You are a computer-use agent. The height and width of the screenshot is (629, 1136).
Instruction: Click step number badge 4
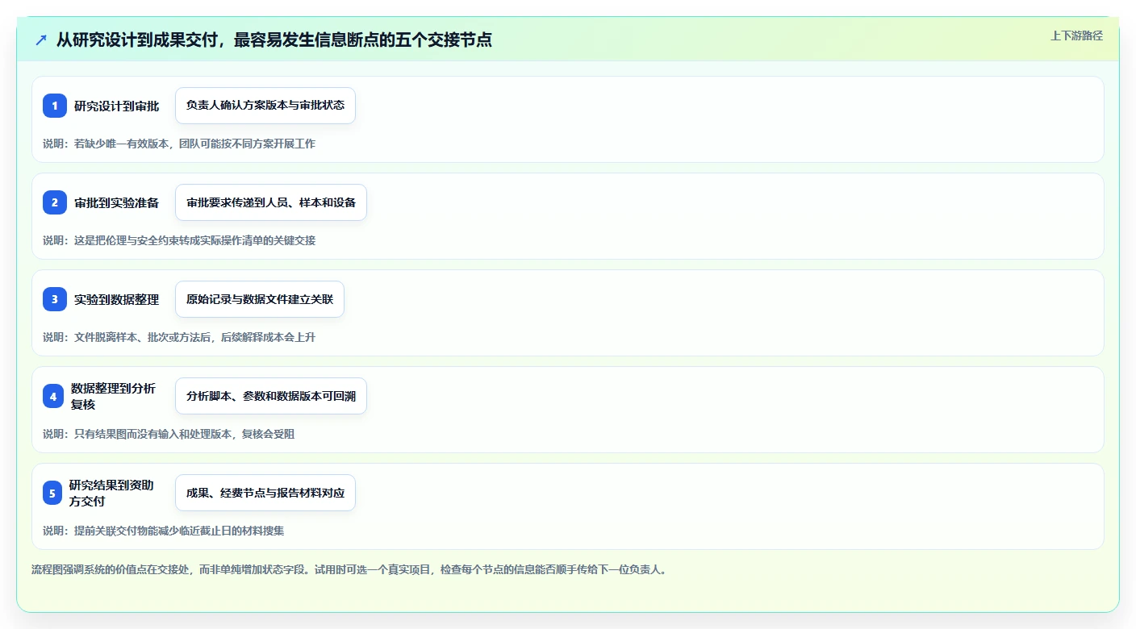click(x=52, y=396)
